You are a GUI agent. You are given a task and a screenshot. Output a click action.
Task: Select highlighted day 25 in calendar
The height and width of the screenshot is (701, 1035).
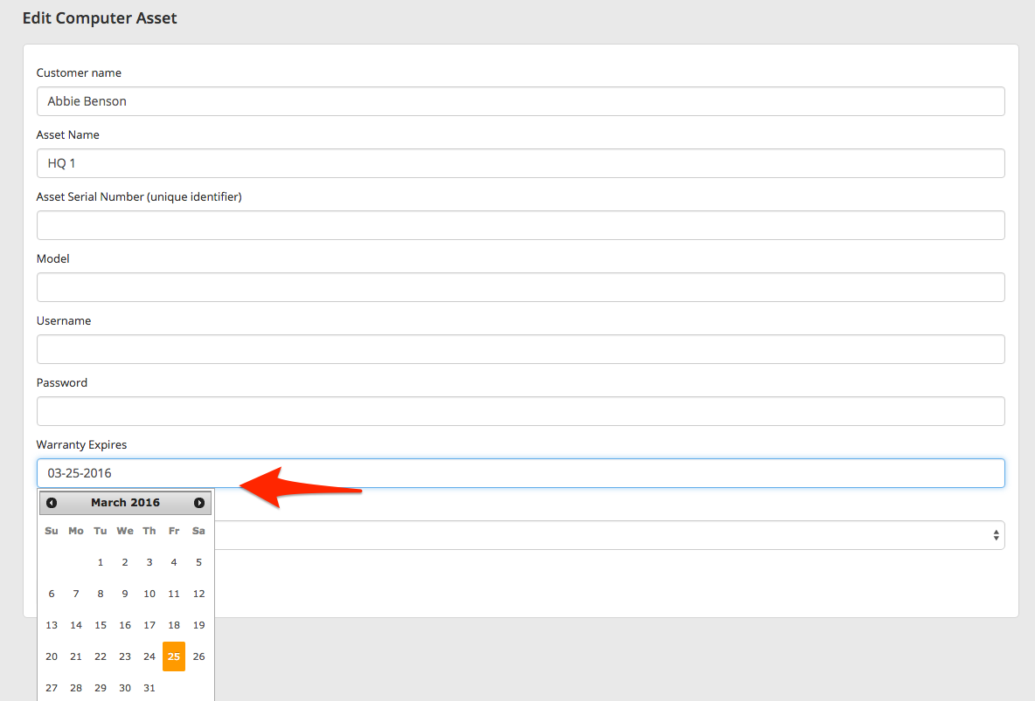pyautogui.click(x=174, y=656)
